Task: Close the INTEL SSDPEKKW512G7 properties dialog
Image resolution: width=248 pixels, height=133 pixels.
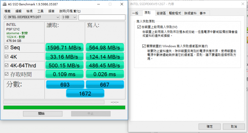Action: tap(243, 4)
